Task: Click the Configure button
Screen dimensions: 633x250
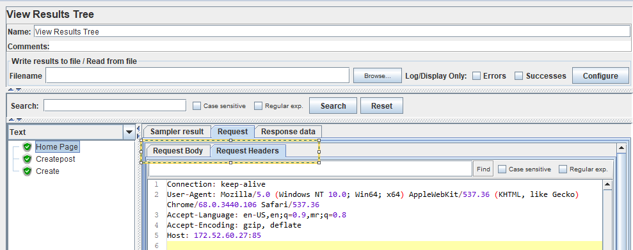Action: tap(600, 76)
